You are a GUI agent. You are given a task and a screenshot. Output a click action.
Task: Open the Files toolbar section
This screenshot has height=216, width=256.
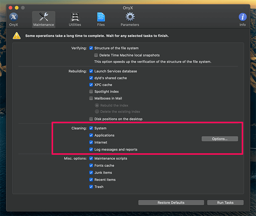(101, 20)
